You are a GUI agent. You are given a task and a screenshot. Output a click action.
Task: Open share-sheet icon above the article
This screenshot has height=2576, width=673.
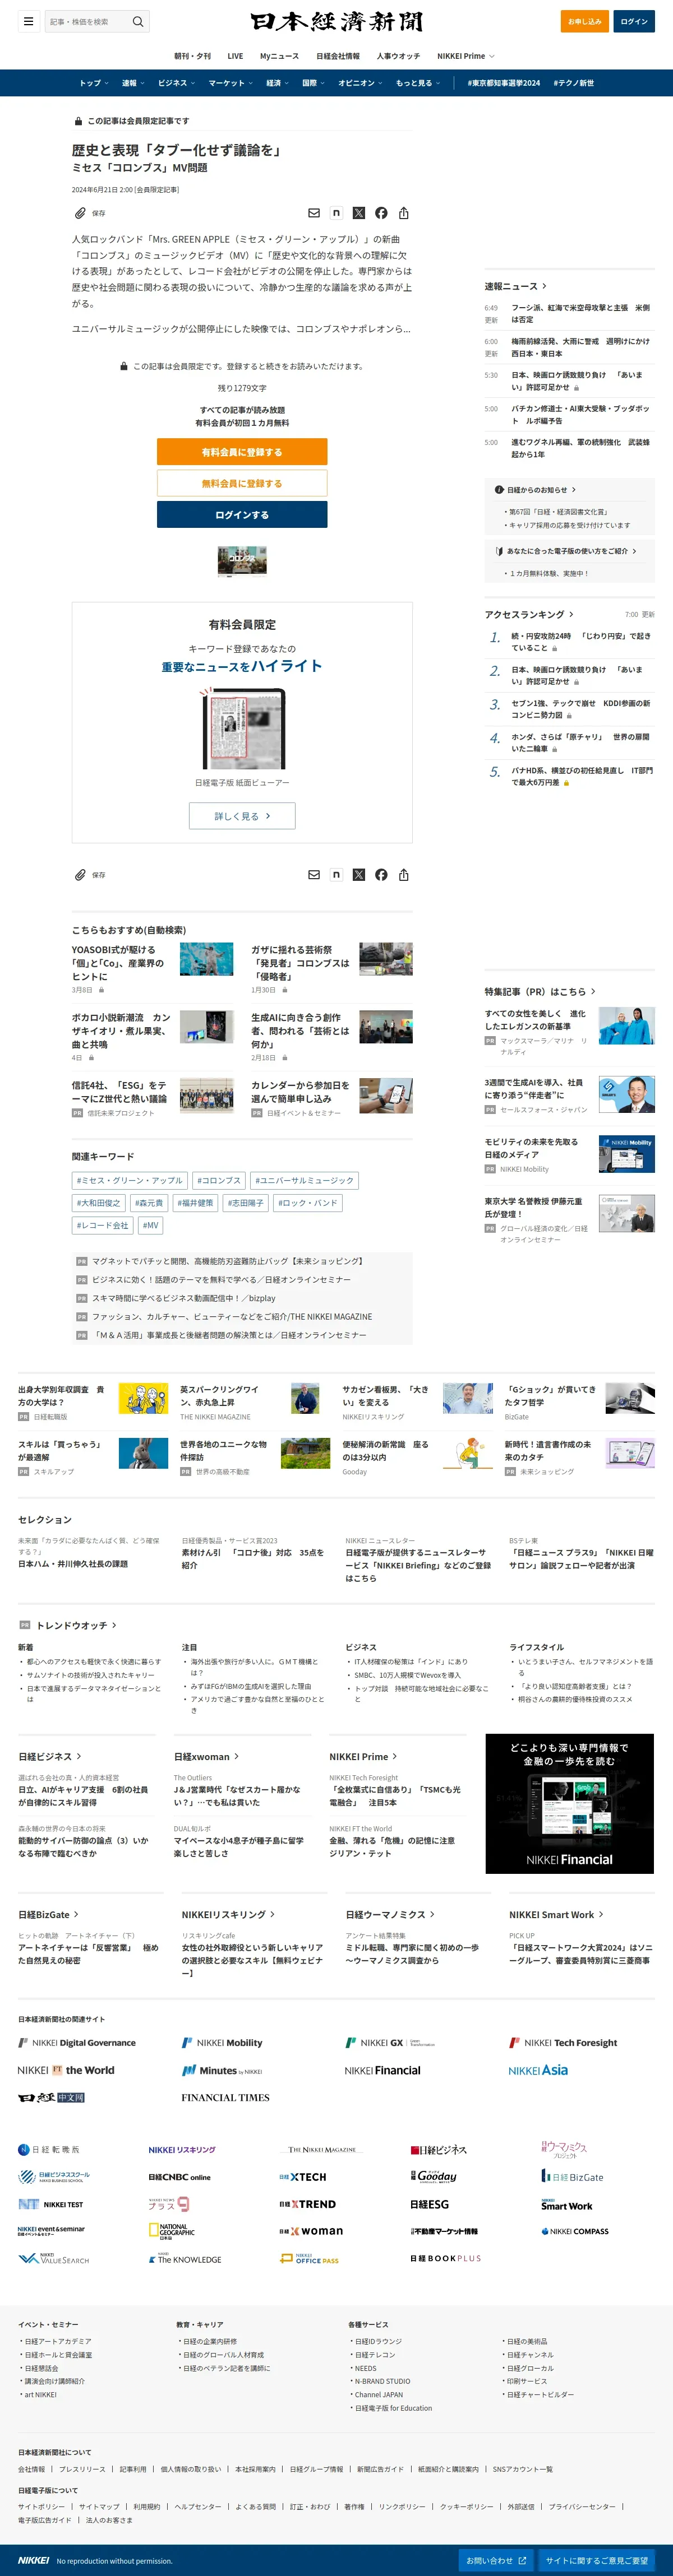pos(404,213)
